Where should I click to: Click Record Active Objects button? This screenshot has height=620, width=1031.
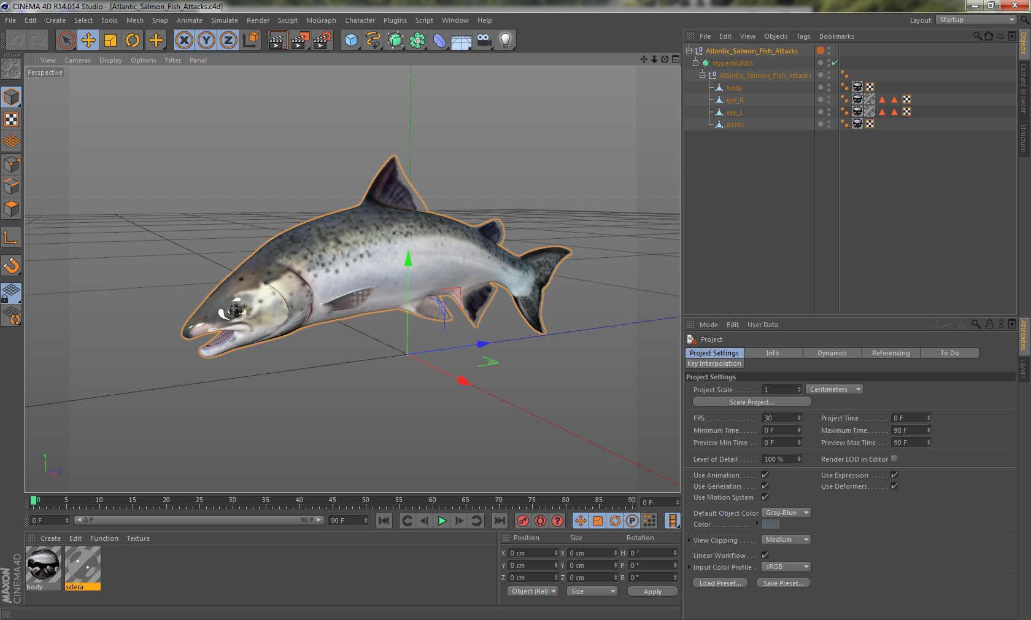[523, 521]
